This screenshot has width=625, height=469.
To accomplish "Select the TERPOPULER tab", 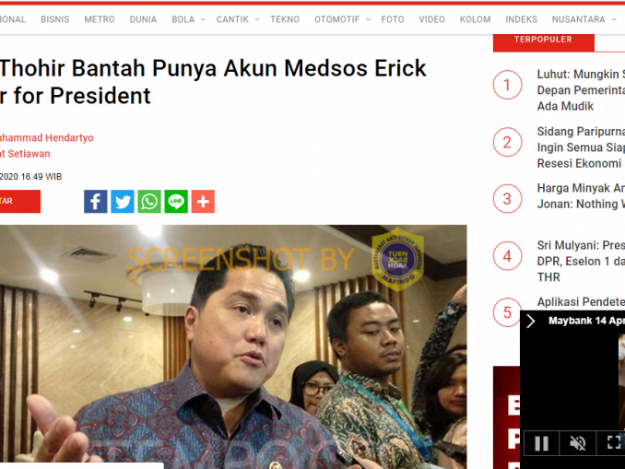I will tap(543, 41).
